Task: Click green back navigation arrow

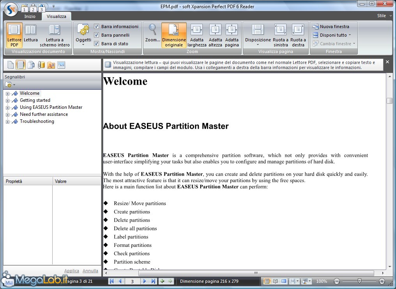Action: 162,281
